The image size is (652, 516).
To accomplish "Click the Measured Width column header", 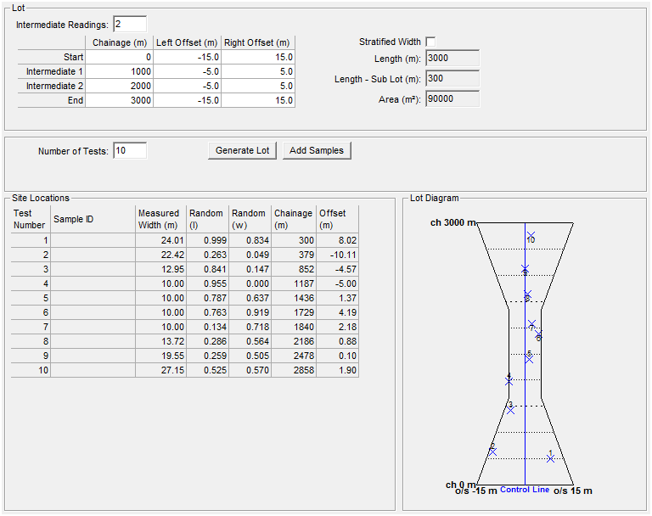I will tap(160, 219).
